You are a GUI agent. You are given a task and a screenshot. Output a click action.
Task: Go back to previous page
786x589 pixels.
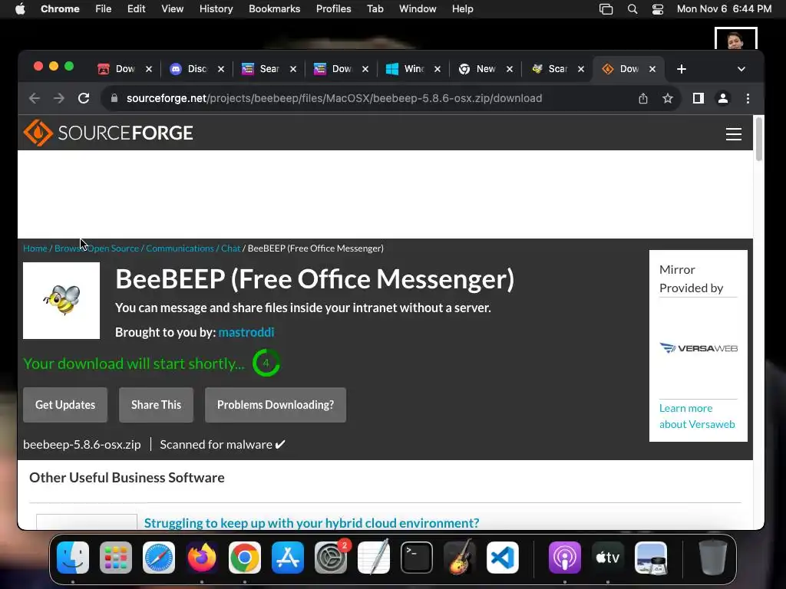pos(34,98)
